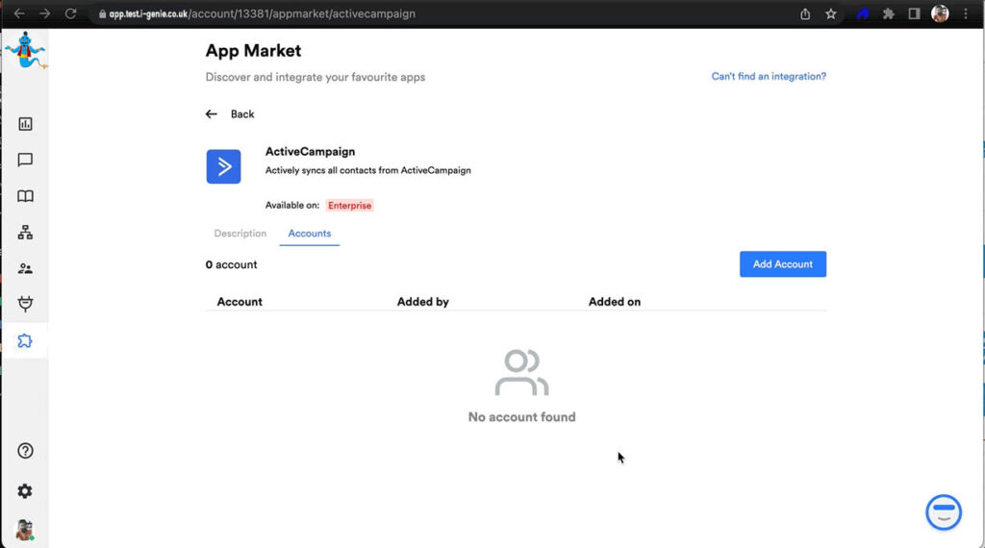Open the help question mark icon
This screenshot has height=548, width=985.
(25, 451)
